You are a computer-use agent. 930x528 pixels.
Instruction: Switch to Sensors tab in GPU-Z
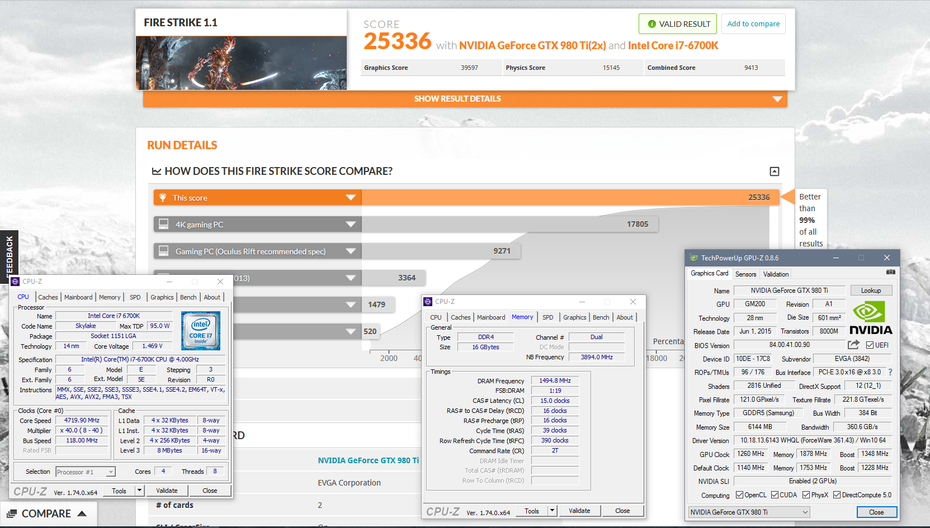pos(745,274)
